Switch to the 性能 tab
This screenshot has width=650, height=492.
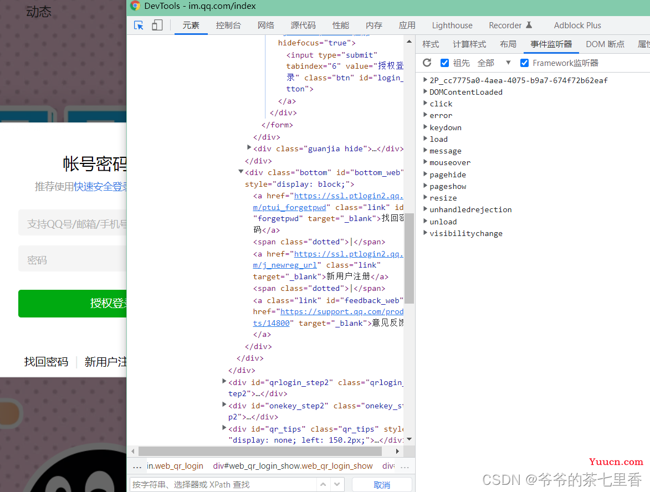point(341,25)
